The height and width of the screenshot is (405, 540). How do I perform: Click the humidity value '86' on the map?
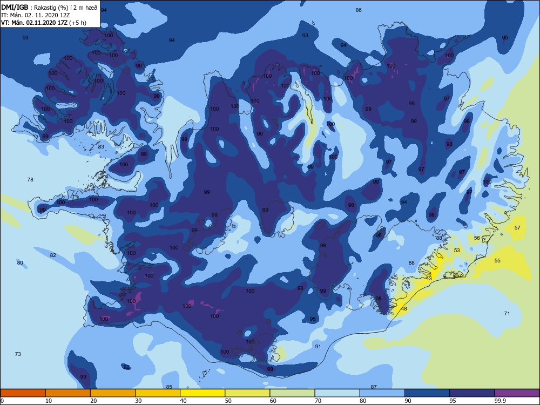pyautogui.click(x=359, y=10)
